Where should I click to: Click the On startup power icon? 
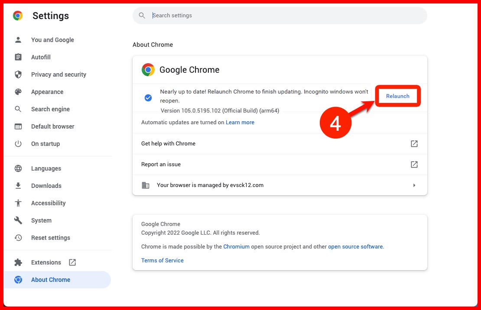(x=18, y=144)
